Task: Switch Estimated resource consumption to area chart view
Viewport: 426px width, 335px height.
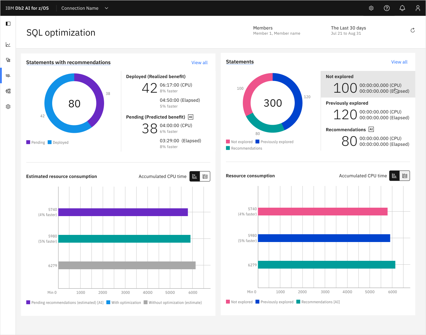Action: (205, 176)
